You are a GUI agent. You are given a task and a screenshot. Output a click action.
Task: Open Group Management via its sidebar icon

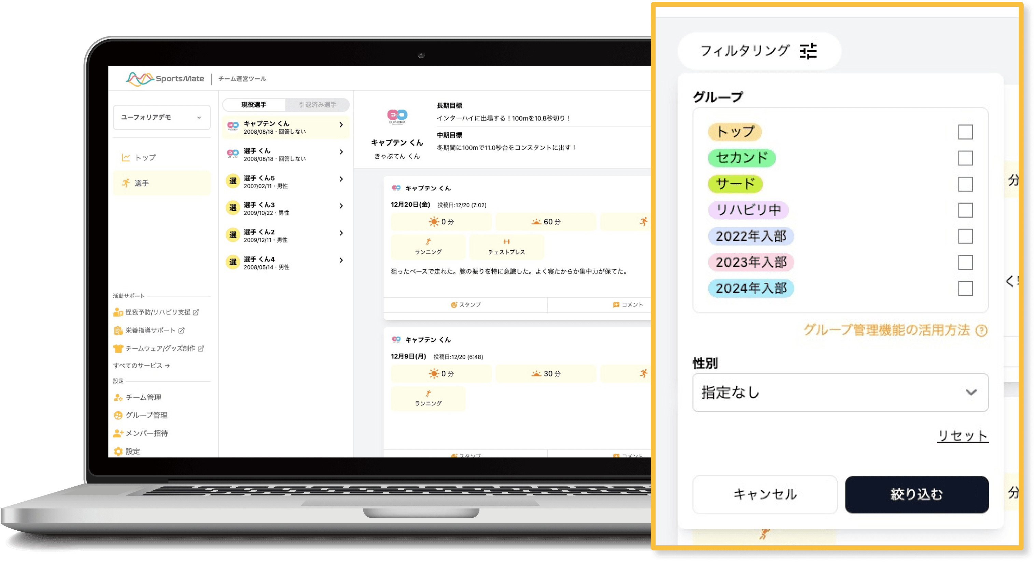pyautogui.click(x=118, y=415)
